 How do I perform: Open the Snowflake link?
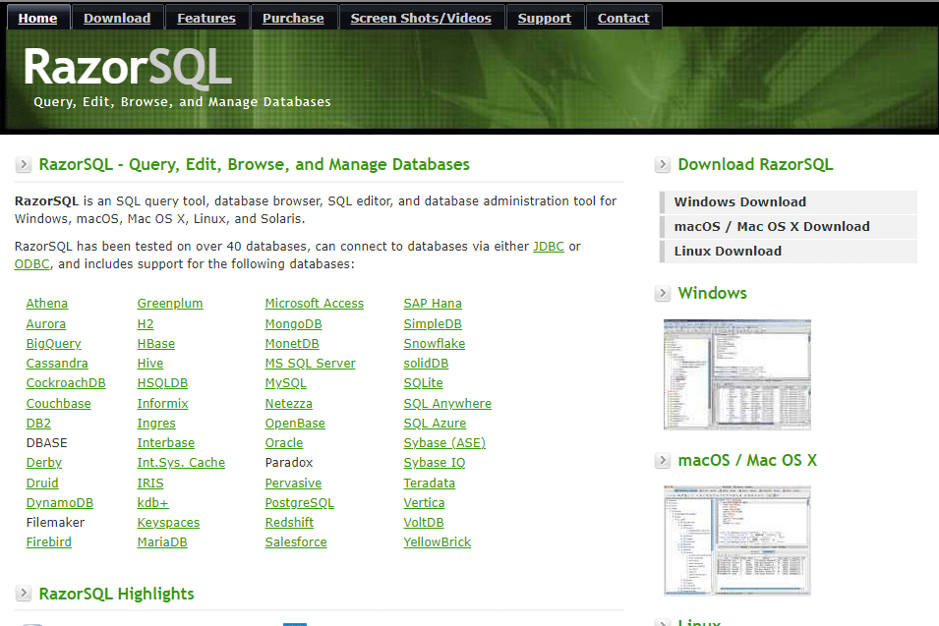tap(435, 344)
